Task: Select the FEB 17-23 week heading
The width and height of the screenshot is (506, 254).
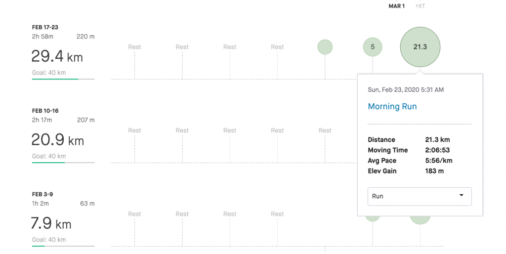Action: [x=45, y=27]
